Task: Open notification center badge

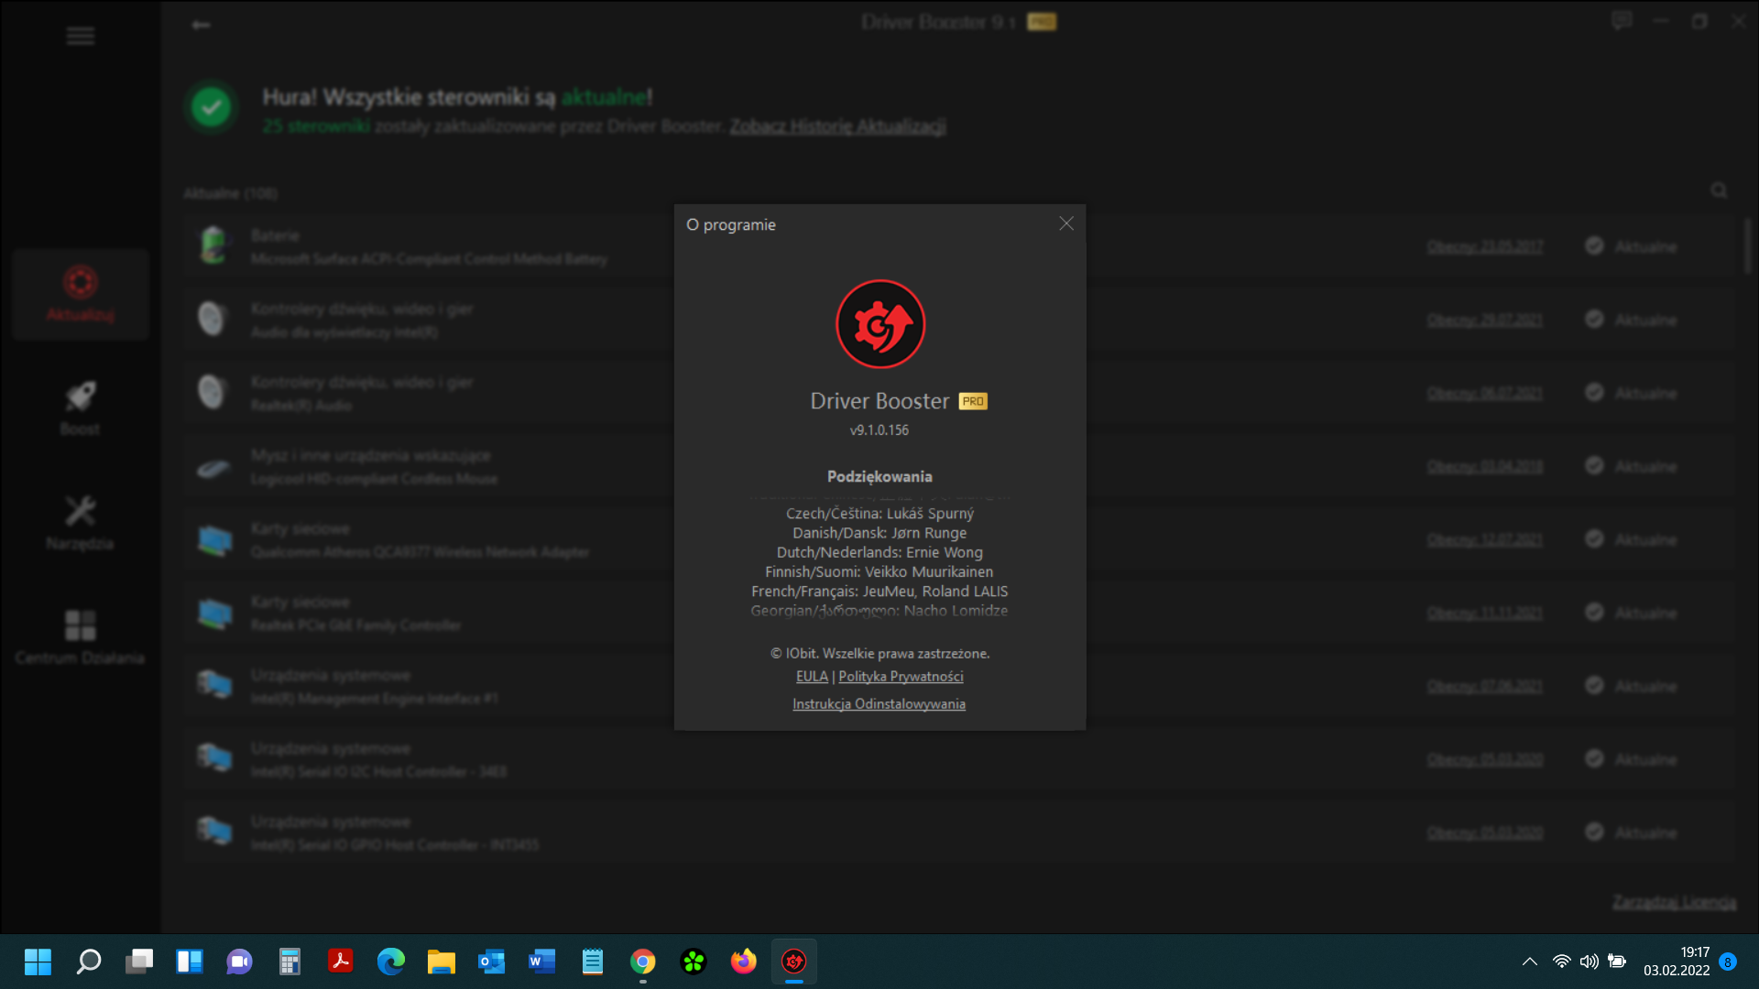Action: [1728, 962]
